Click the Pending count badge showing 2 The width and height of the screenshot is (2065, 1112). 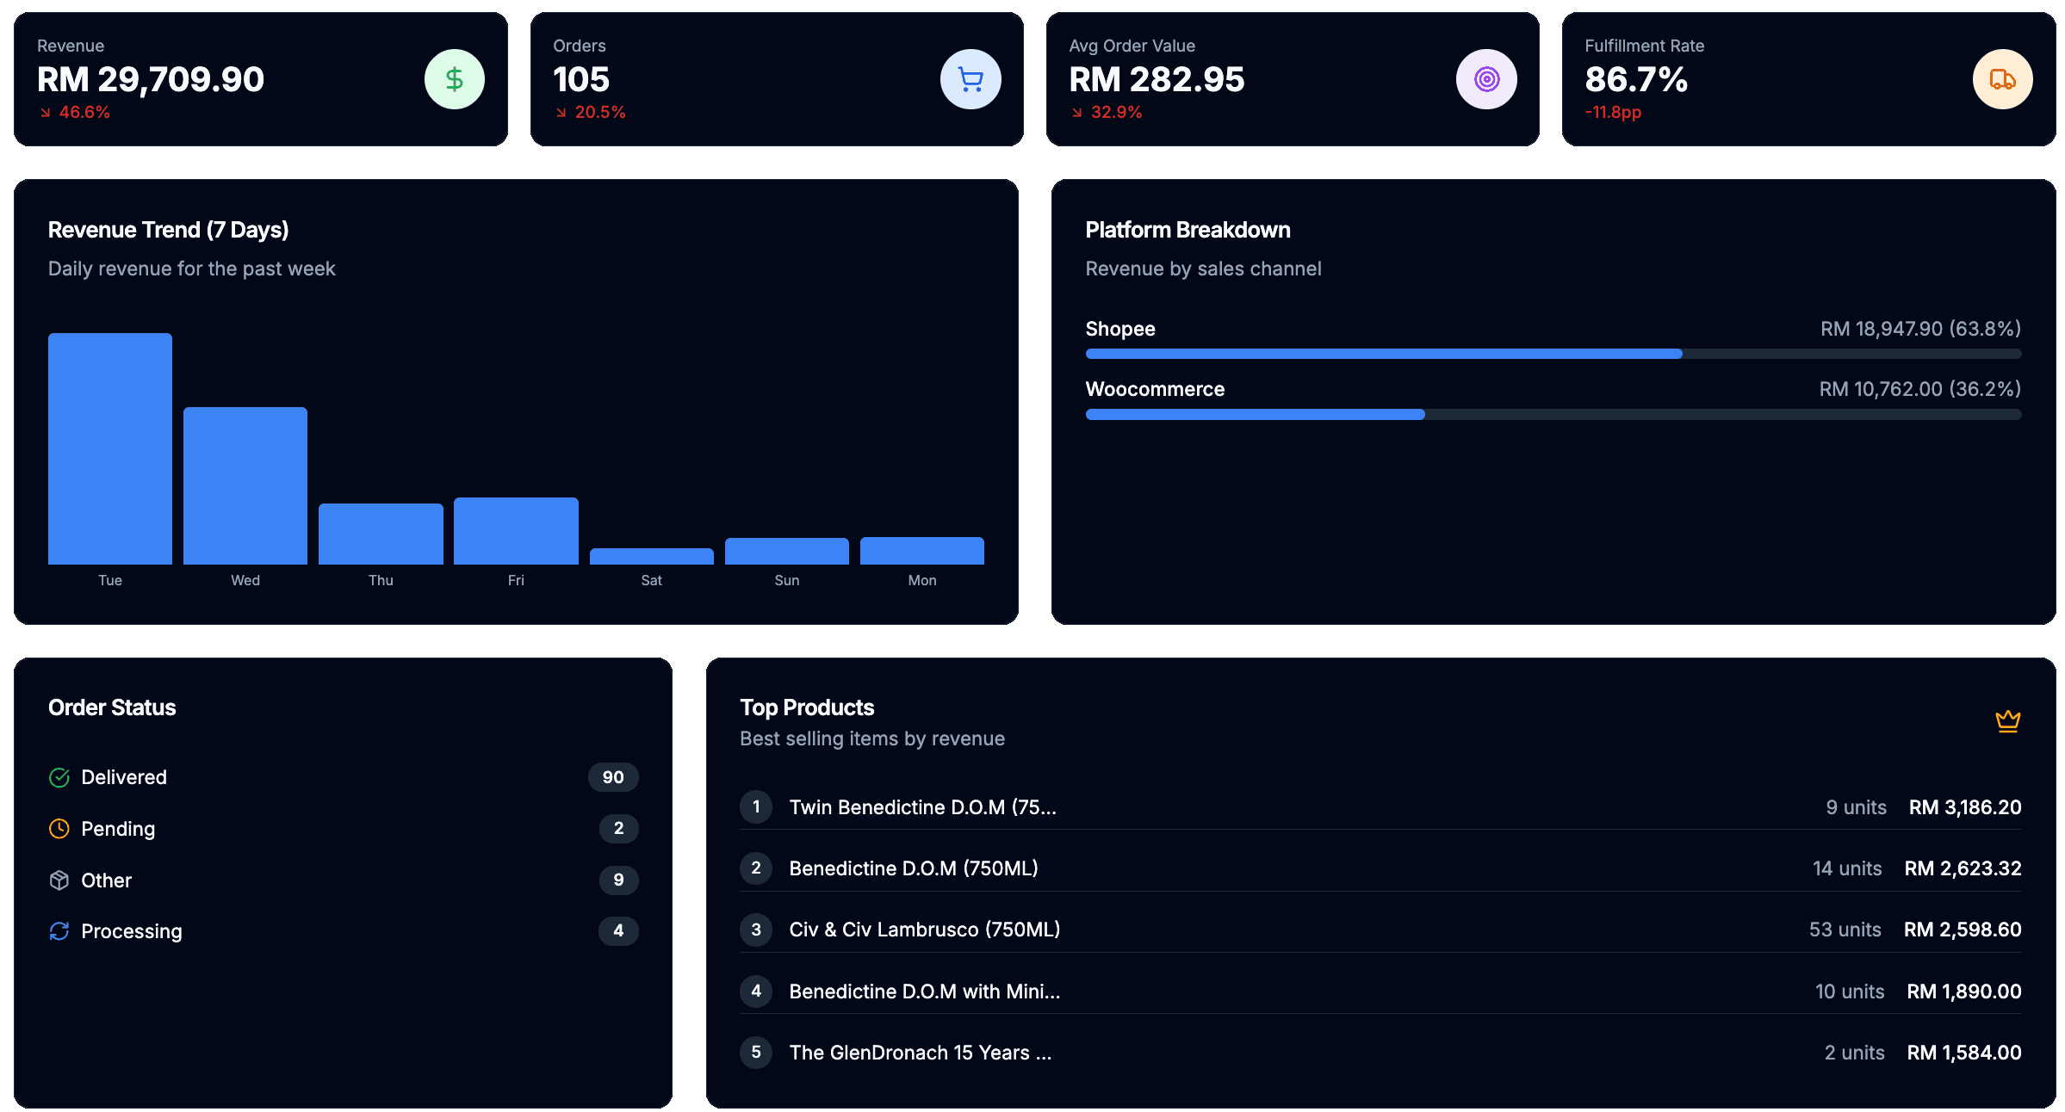click(x=618, y=828)
